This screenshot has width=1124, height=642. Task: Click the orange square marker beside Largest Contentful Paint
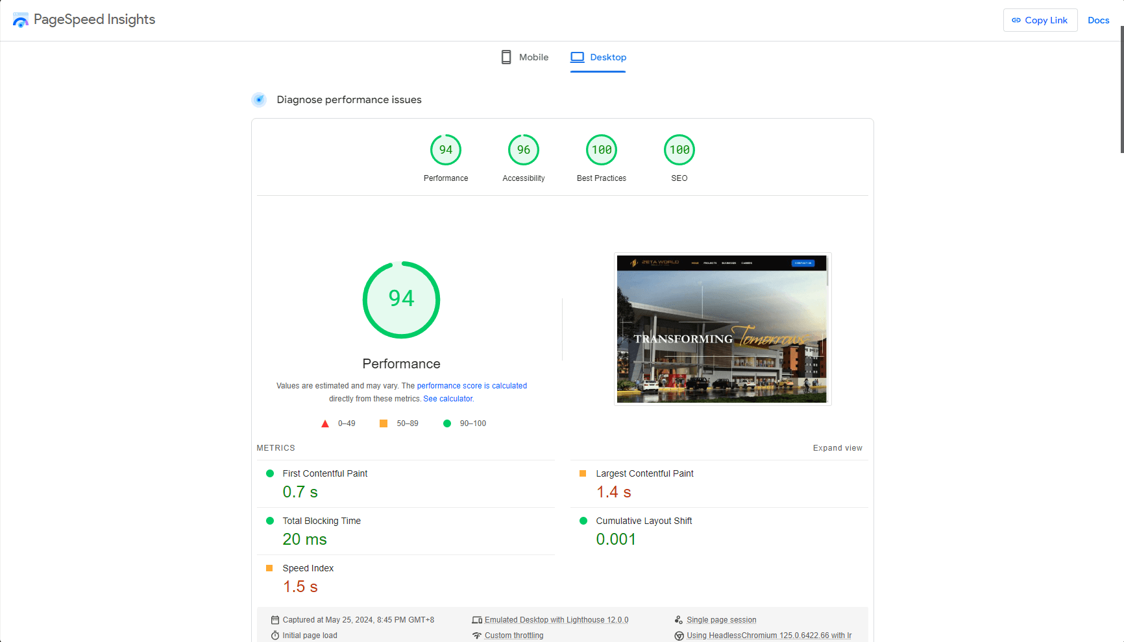583,474
